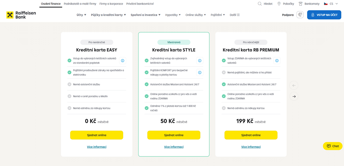
Task: Click the support chat icon beside Podpora
Action: (x=300, y=15)
